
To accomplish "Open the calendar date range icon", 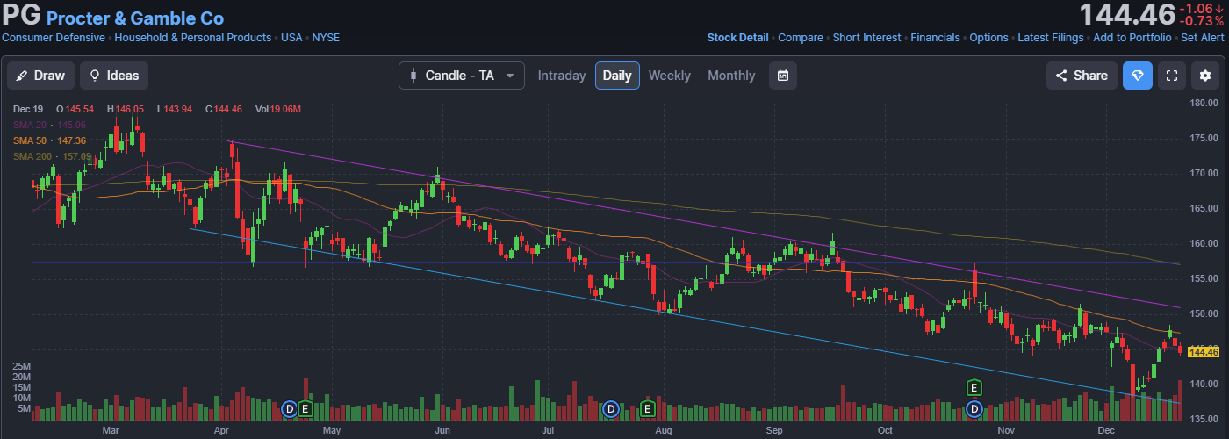I will point(782,76).
